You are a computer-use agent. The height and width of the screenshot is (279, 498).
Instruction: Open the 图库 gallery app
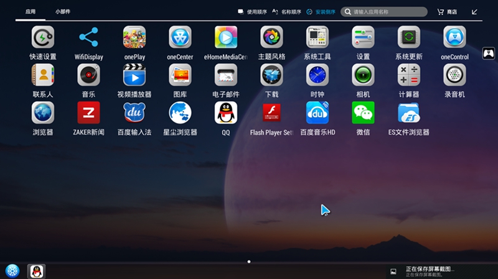[x=180, y=75]
